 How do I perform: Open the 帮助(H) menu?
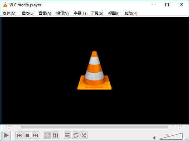point(131,13)
